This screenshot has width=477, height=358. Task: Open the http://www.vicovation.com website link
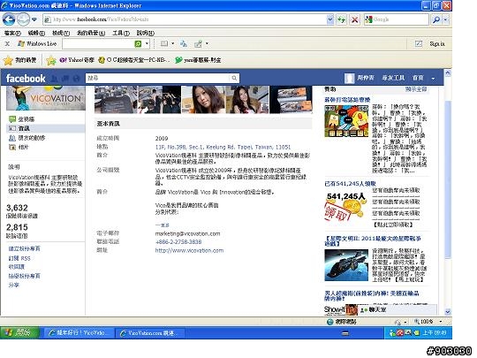pos(189,250)
